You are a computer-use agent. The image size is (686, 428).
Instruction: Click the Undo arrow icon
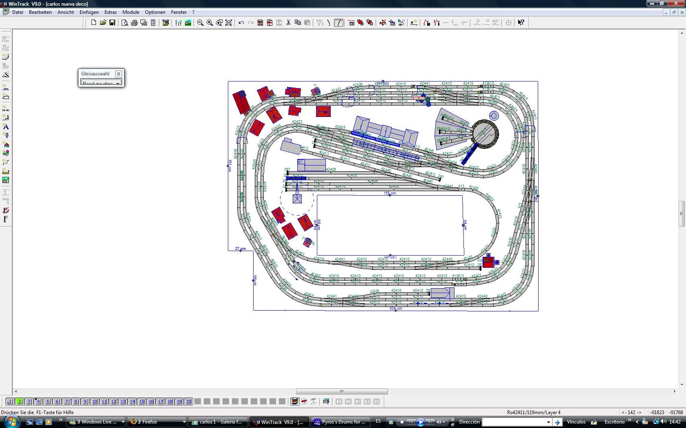tap(241, 23)
